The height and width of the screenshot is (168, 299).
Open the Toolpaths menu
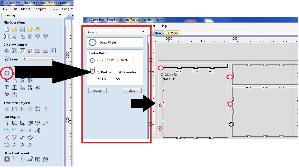41,9
